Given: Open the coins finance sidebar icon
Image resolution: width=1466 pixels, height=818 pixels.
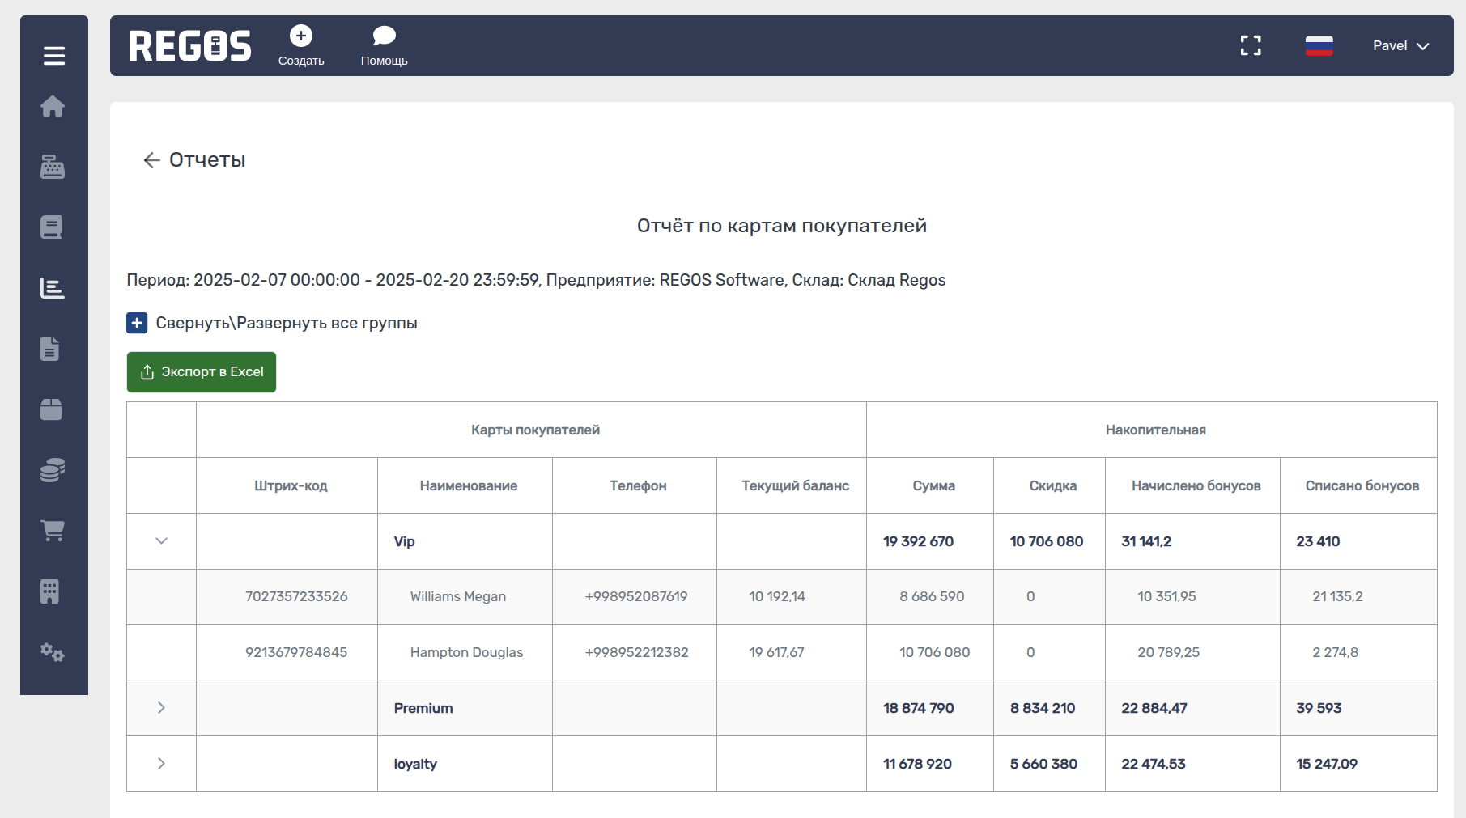Looking at the screenshot, I should pos(53,470).
